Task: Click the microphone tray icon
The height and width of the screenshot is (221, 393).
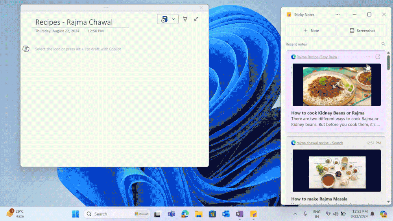Action: pyautogui.click(x=305, y=214)
